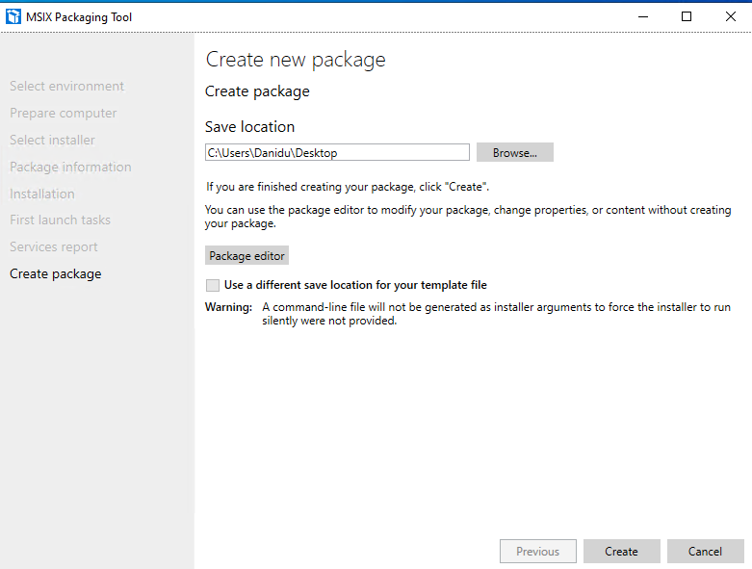
Task: Switch to the Package information step
Action: point(70,167)
